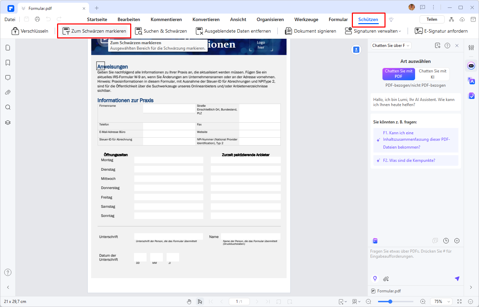Click the Firmenname form field
The image size is (479, 307).
[169, 108]
